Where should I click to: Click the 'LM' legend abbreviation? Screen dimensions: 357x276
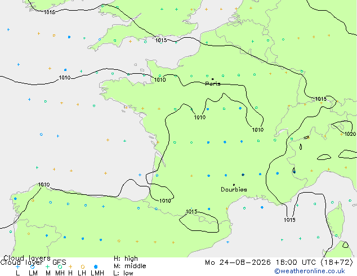[x=33, y=273]
